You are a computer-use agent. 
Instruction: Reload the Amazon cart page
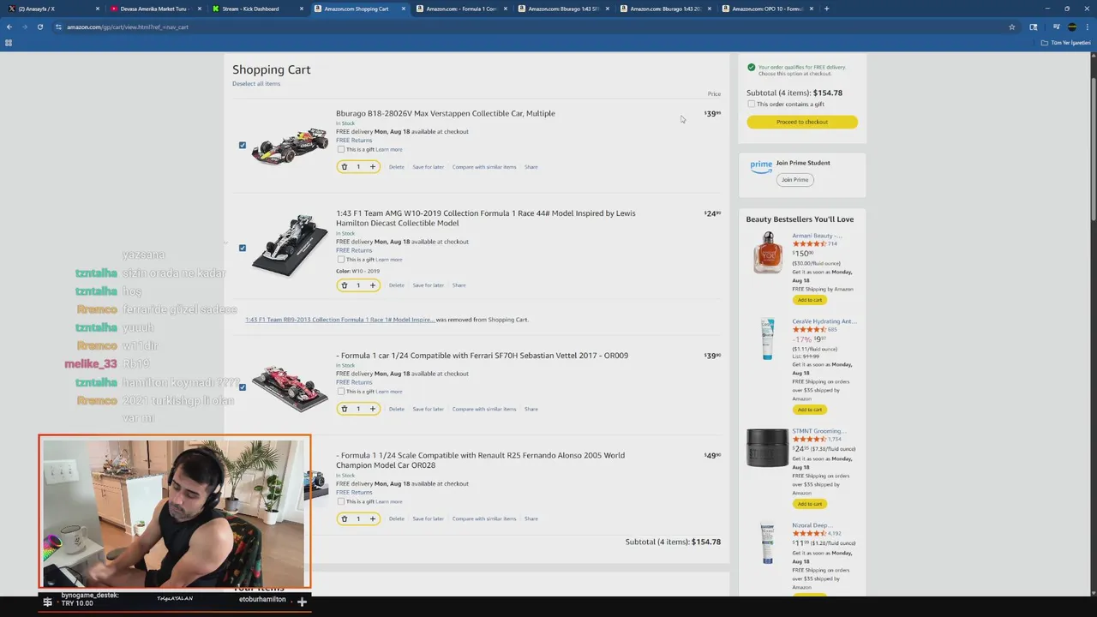pyautogui.click(x=40, y=27)
